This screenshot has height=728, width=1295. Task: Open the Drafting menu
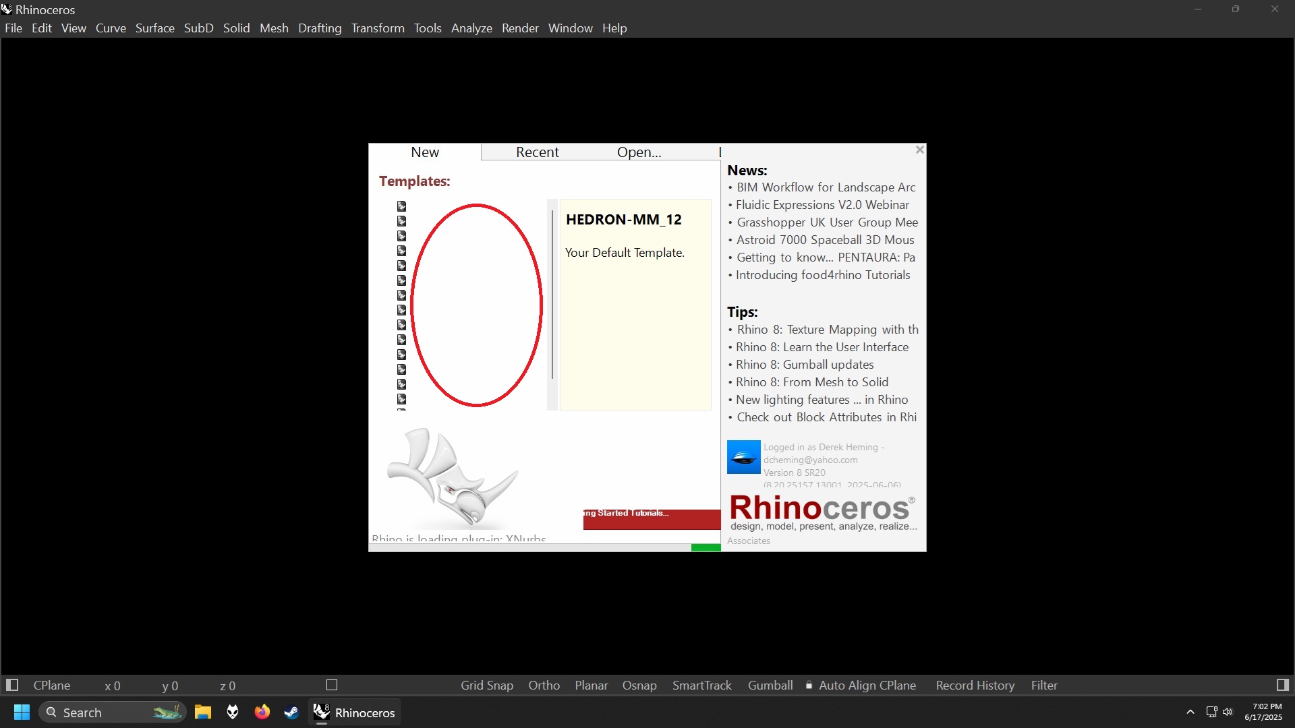coord(320,28)
